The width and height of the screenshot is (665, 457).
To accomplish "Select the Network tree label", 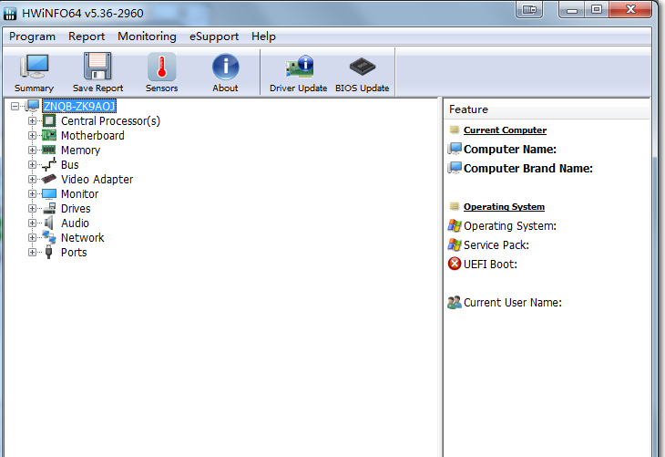I will tap(82, 237).
